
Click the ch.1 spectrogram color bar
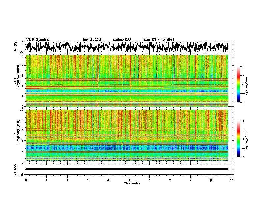[x=239, y=84]
